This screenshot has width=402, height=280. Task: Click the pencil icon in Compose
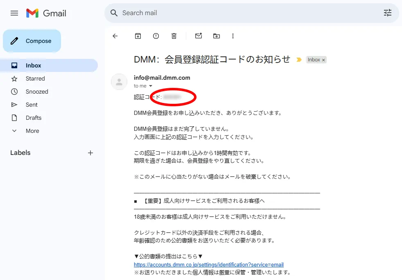pos(14,41)
